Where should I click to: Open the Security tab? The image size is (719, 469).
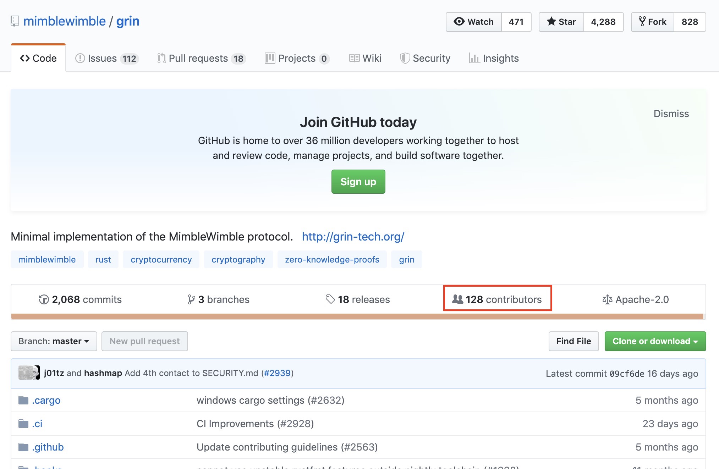tap(425, 58)
